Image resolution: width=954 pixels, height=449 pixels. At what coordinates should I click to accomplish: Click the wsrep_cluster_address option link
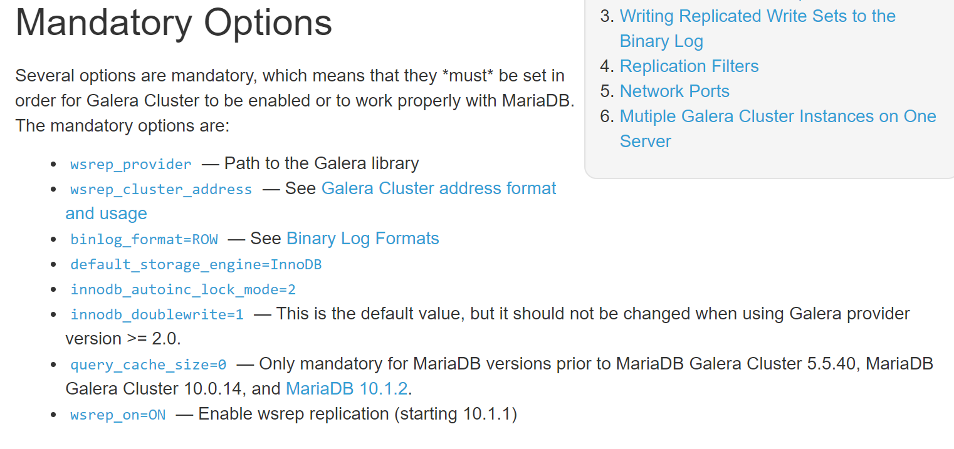161,189
